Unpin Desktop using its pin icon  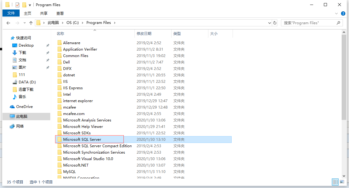[47, 45]
